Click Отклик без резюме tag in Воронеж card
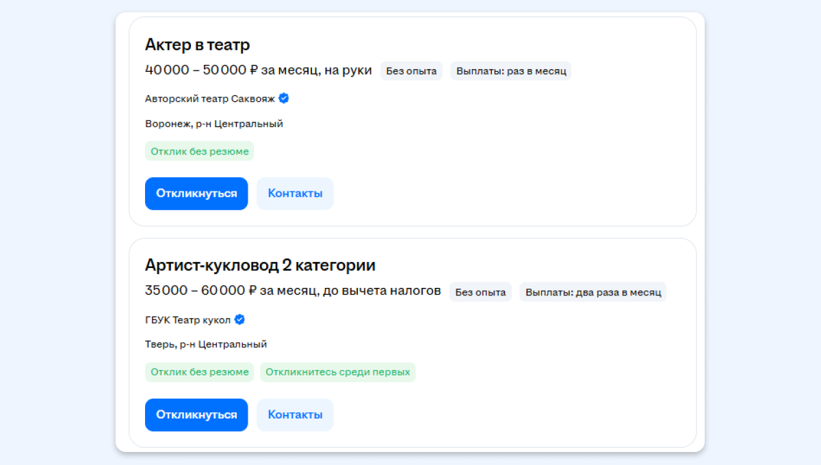821x465 pixels. pyautogui.click(x=199, y=151)
